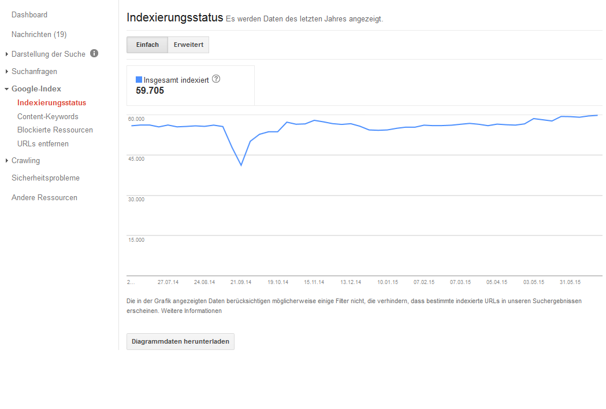606x409 pixels.
Task: Click the 31.05.15 date label on the axis
Action: 570,282
